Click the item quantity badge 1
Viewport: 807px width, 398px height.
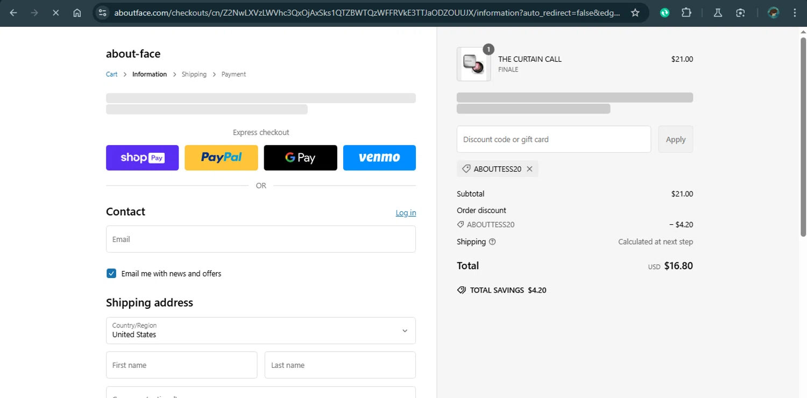pos(488,49)
